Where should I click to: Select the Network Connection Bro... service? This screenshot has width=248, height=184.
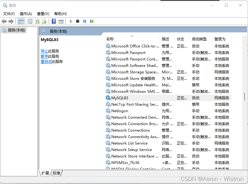[x=135, y=124]
